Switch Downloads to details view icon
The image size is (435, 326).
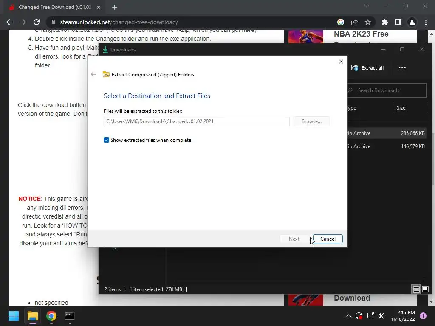[x=416, y=289]
